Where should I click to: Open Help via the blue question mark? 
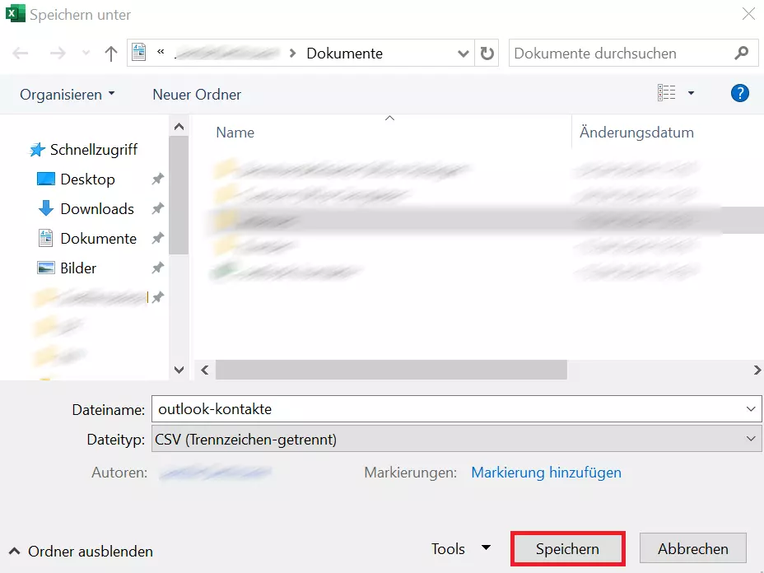739,93
